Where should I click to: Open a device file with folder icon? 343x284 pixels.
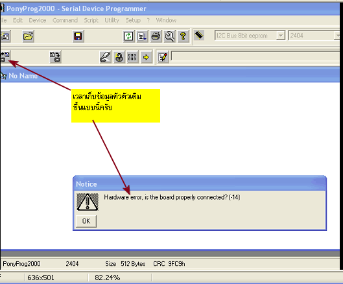(29, 36)
